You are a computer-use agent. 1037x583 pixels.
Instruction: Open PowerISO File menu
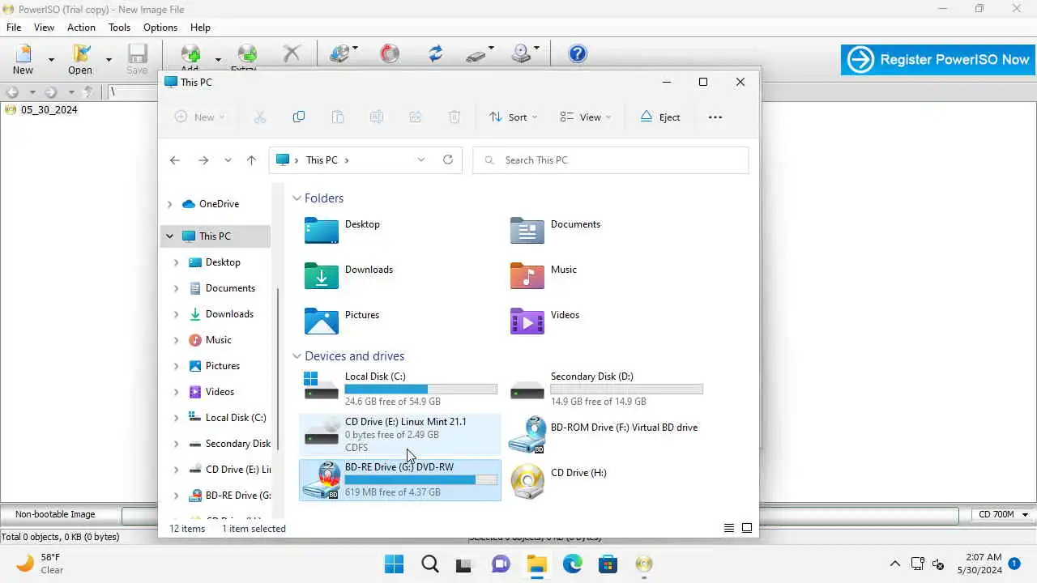14,28
